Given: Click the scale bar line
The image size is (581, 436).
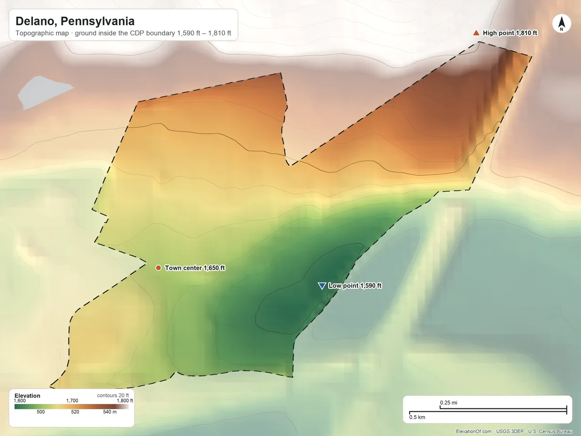Looking at the screenshot, I should tap(488, 410).
